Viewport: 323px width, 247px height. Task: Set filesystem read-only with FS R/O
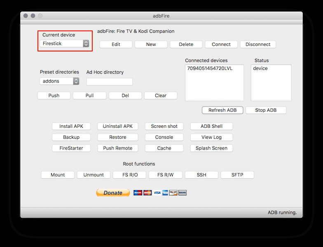(129, 175)
